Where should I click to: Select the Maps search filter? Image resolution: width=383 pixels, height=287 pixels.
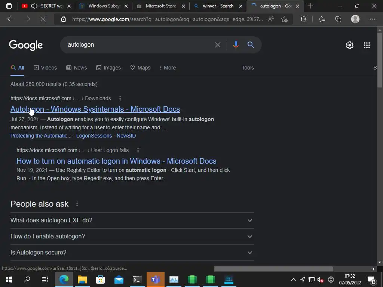pyautogui.click(x=140, y=68)
